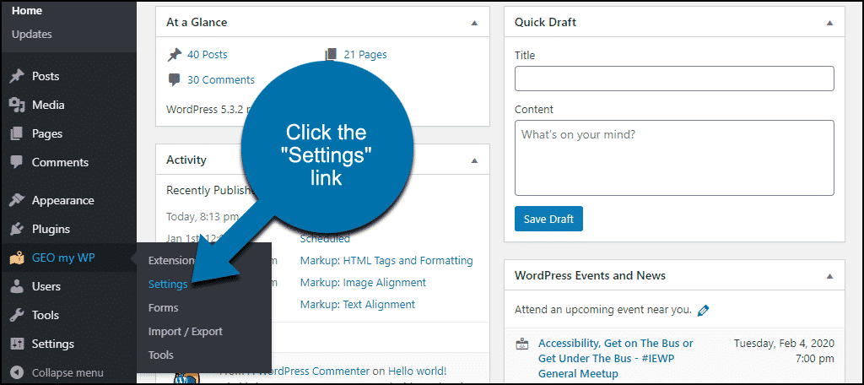Open the 40 Posts link

pos(208,55)
